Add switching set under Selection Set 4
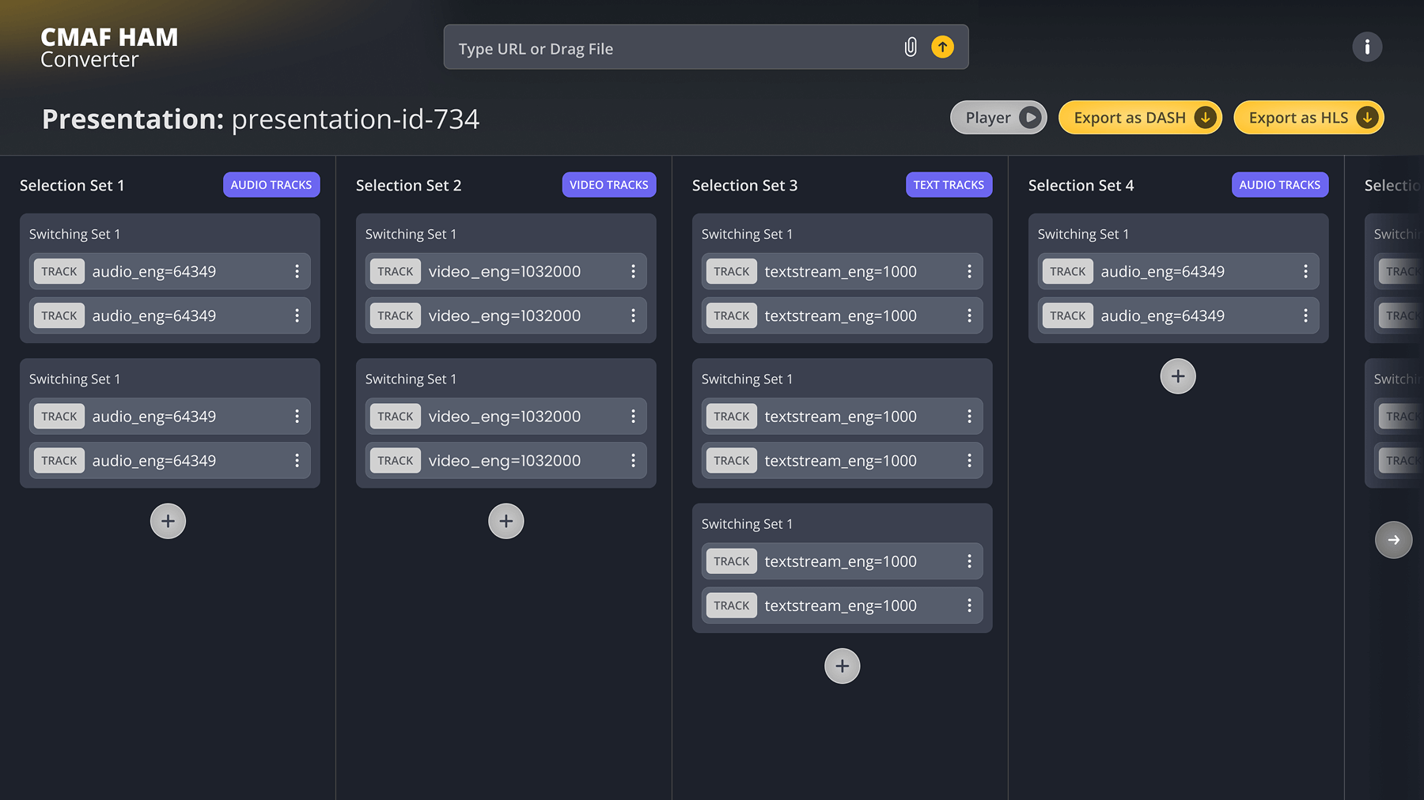This screenshot has width=1424, height=800. coord(1177,376)
